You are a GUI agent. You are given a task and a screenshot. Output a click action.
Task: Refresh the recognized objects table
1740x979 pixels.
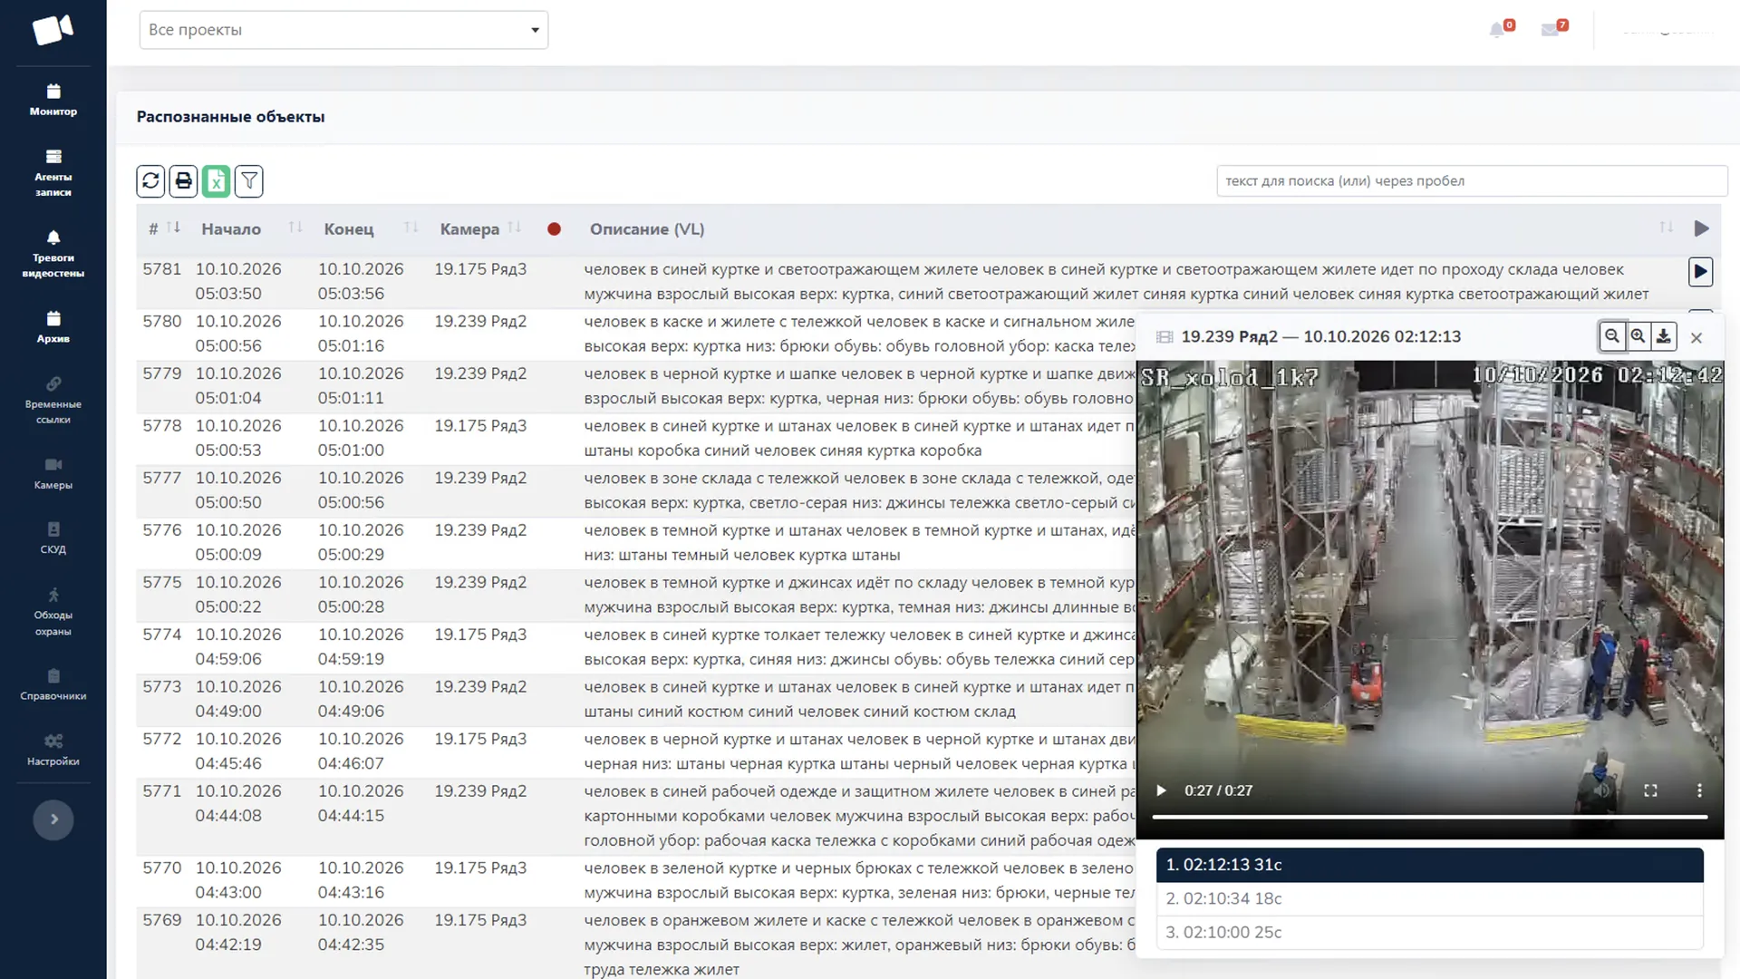pyautogui.click(x=150, y=181)
